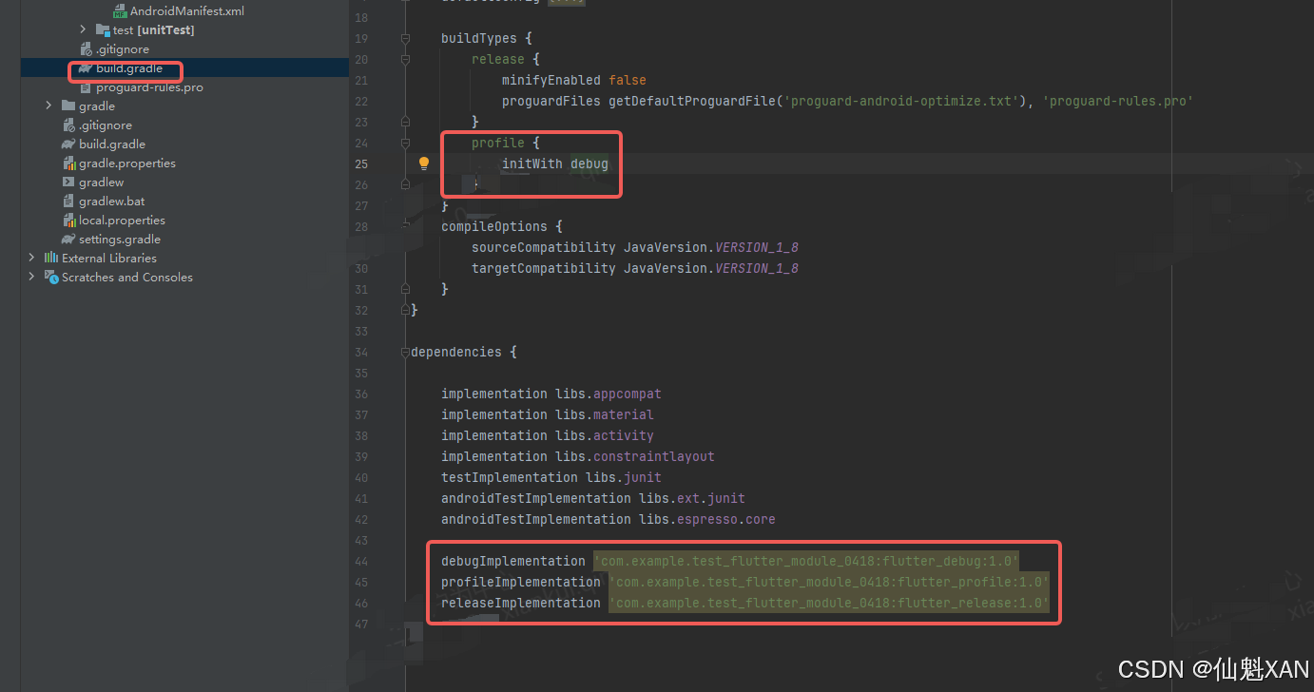Click the settings.gradle file icon

(70, 239)
